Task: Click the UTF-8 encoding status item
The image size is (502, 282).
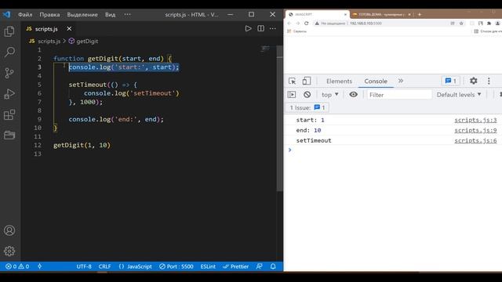Action: 84,266
